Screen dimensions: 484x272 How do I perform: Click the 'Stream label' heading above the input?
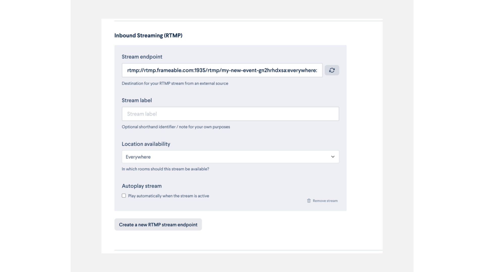pyautogui.click(x=137, y=100)
